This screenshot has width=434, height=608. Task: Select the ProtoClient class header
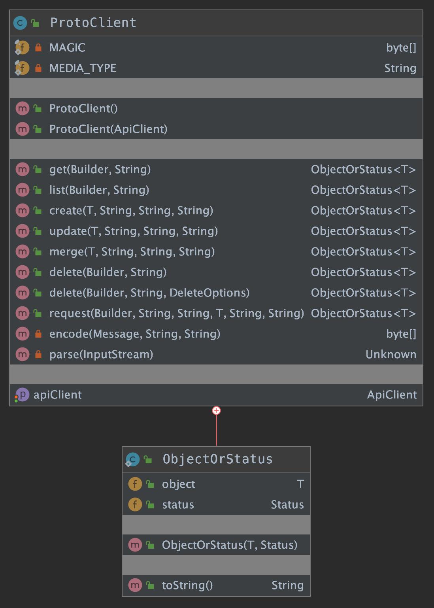(x=93, y=23)
